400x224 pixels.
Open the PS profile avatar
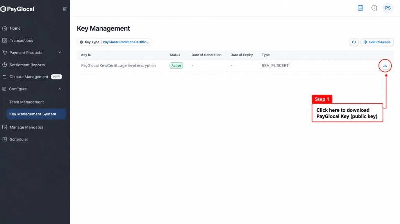[x=388, y=8]
